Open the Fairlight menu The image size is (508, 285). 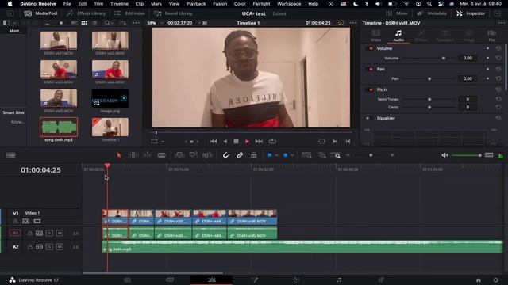pyautogui.click(x=261, y=4)
